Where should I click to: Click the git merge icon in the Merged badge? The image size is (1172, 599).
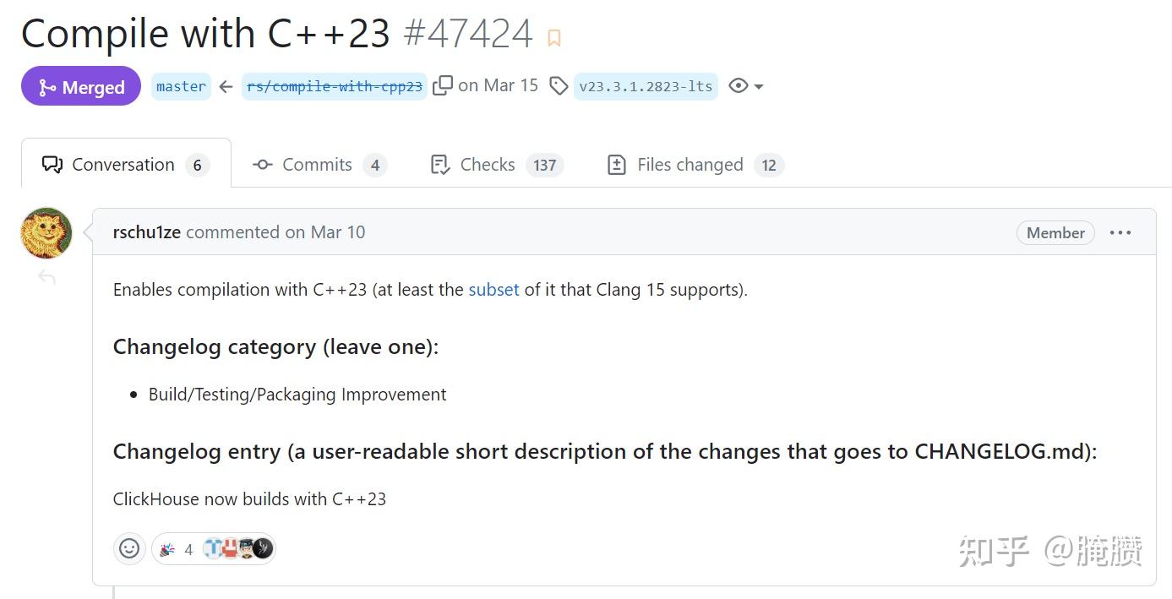click(47, 85)
